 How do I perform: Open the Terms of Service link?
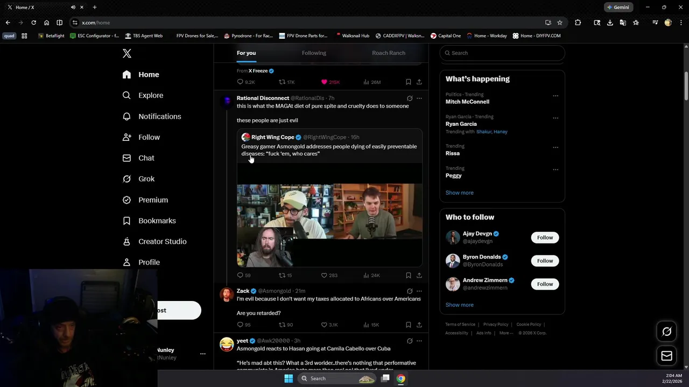460,325
